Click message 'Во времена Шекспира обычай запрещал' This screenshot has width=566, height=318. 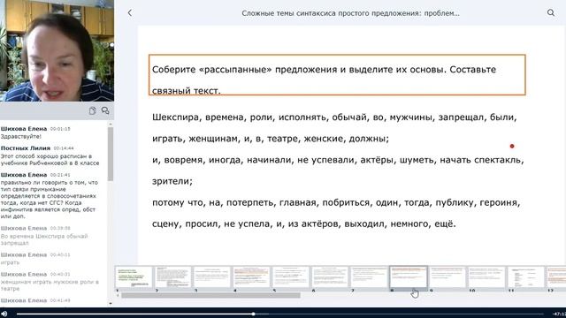[x=44, y=239]
